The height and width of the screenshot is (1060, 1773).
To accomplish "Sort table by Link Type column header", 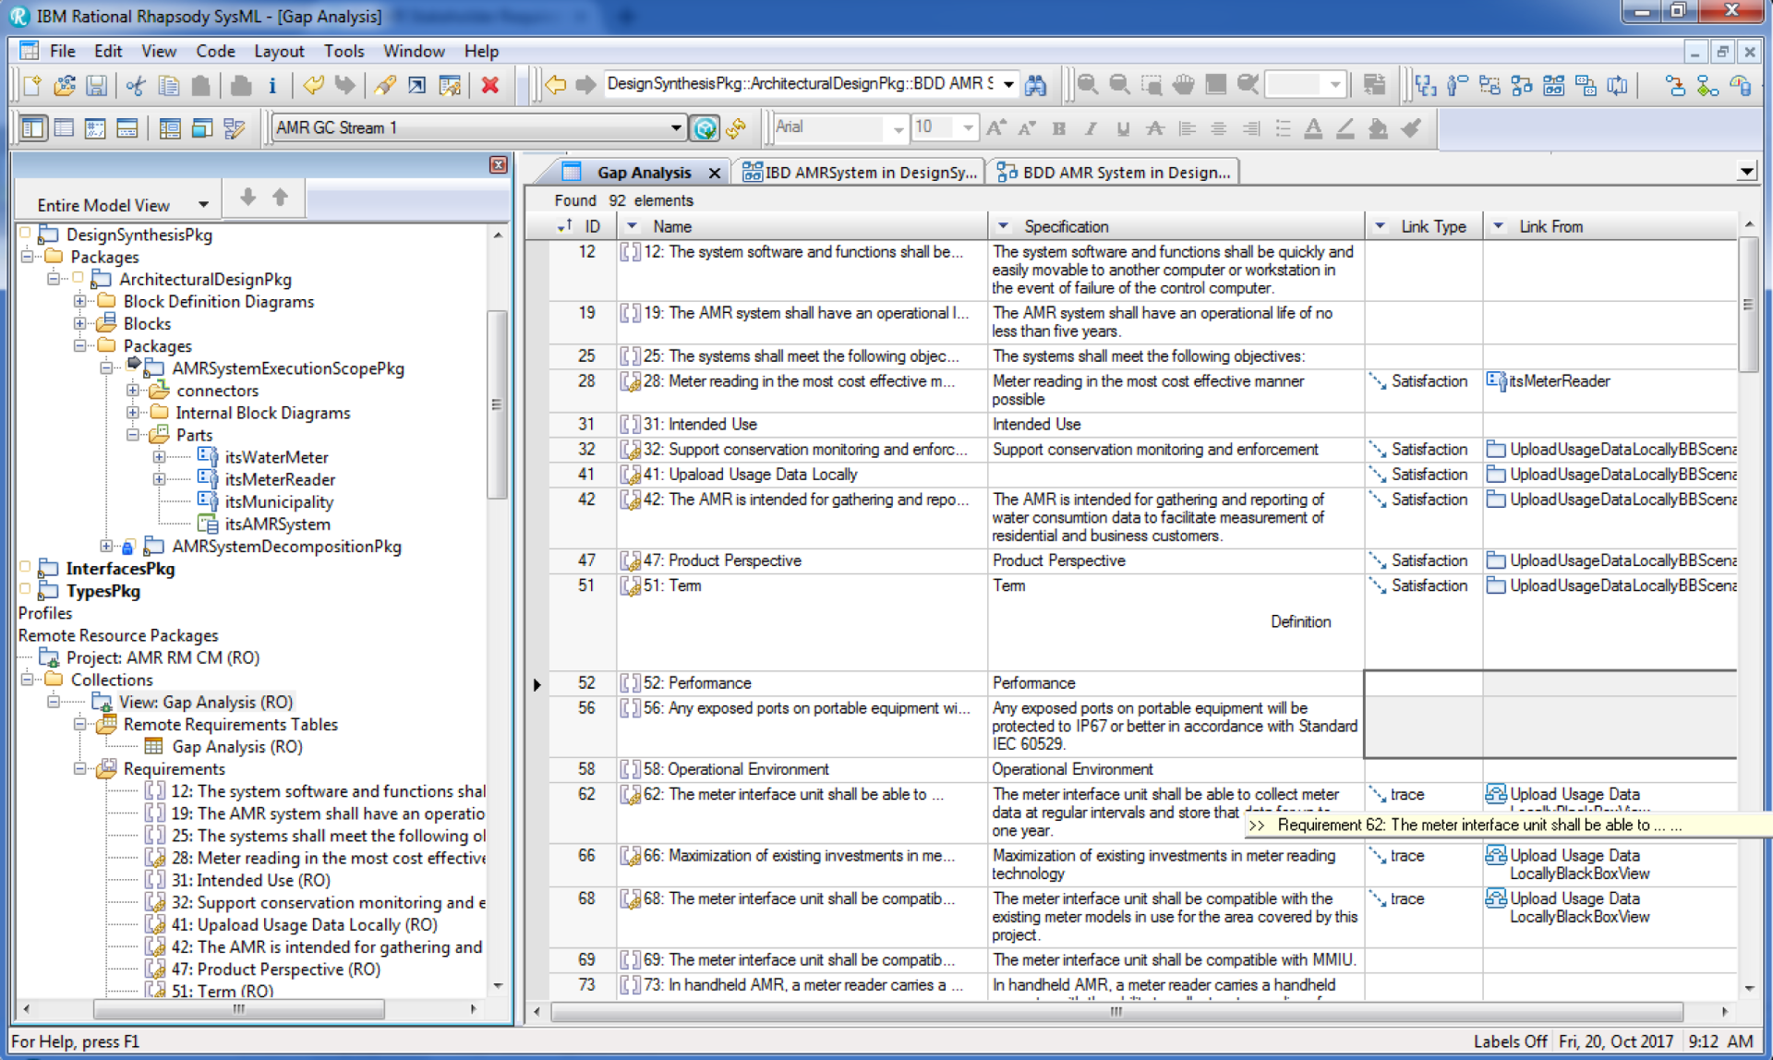I will pos(1432,226).
